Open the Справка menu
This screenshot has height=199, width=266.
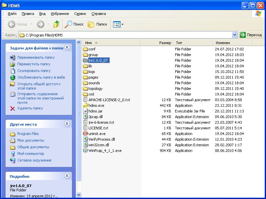(x=99, y=14)
